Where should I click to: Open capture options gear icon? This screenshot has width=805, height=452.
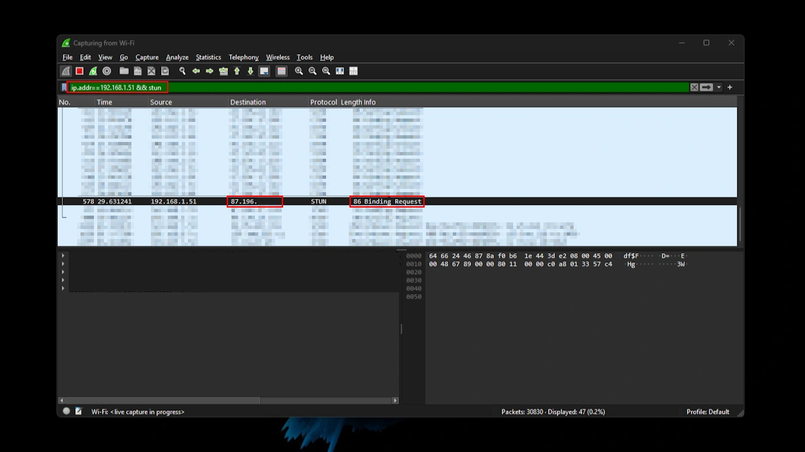click(x=107, y=71)
